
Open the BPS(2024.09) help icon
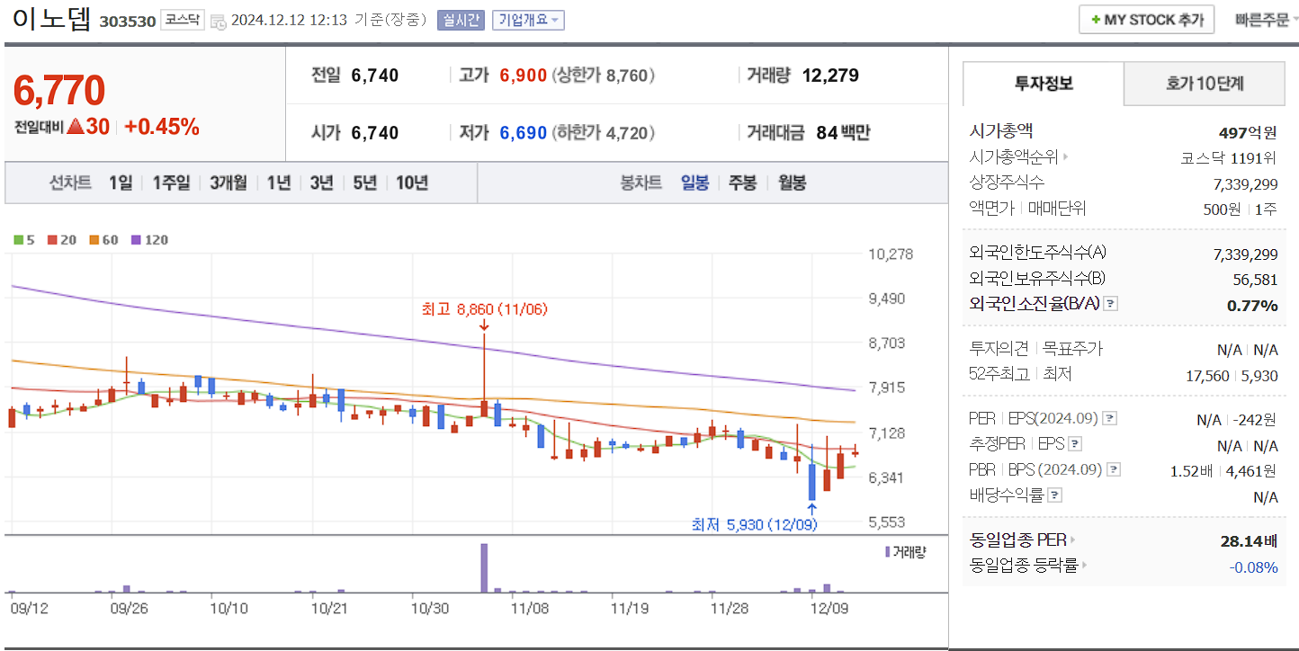[x=1113, y=468]
